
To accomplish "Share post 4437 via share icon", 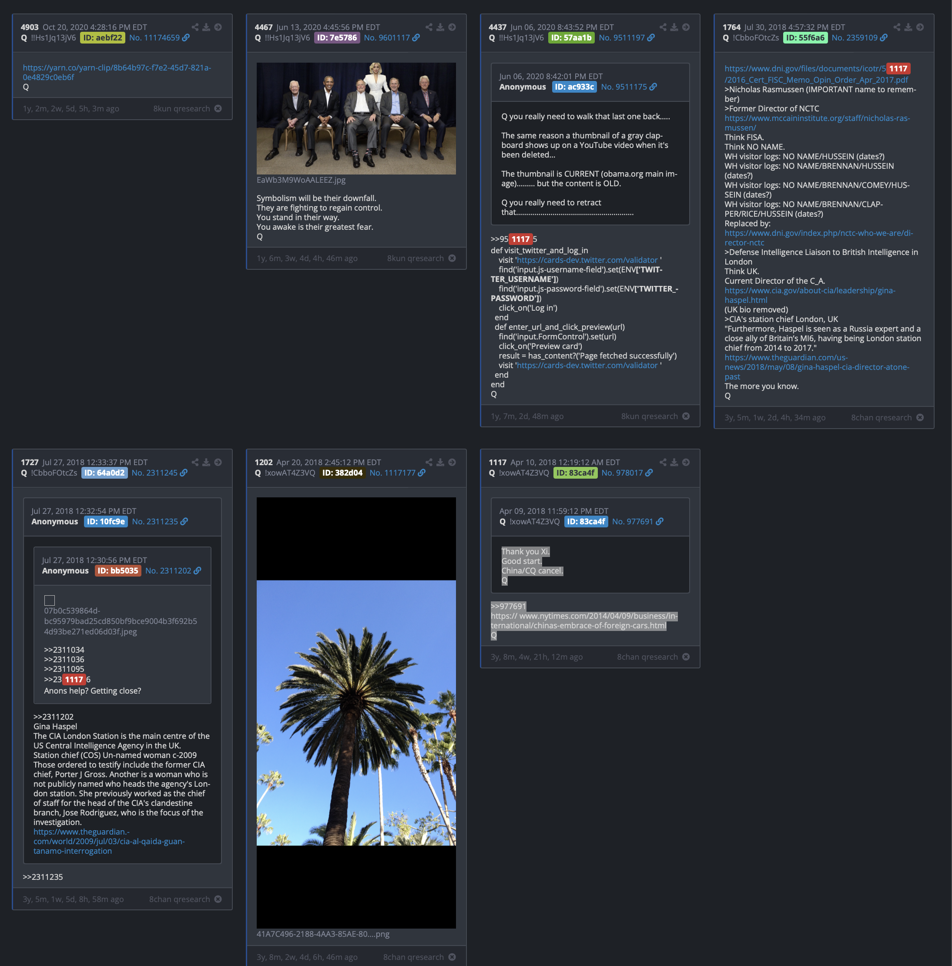I will (x=663, y=27).
